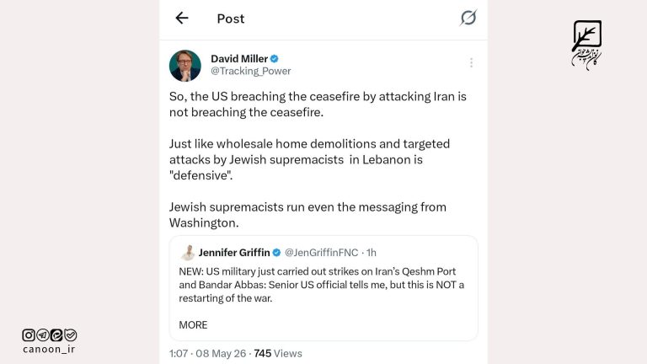Click the 1:07 · 08 May 26 timestamp
Viewport: 647px width, 364px height.
[x=207, y=354]
